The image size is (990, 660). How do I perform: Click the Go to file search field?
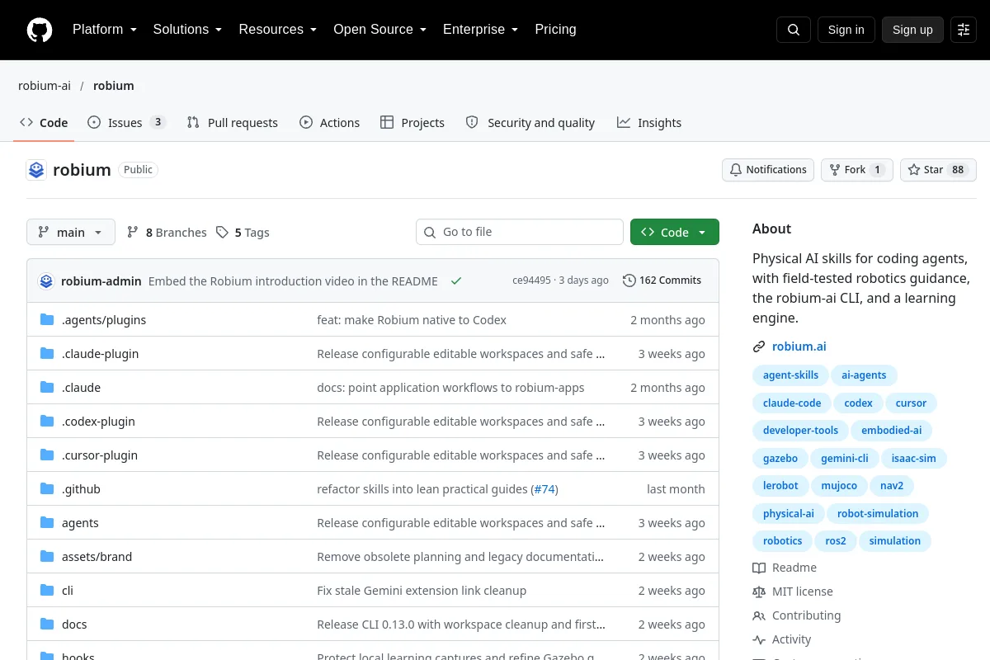(520, 232)
